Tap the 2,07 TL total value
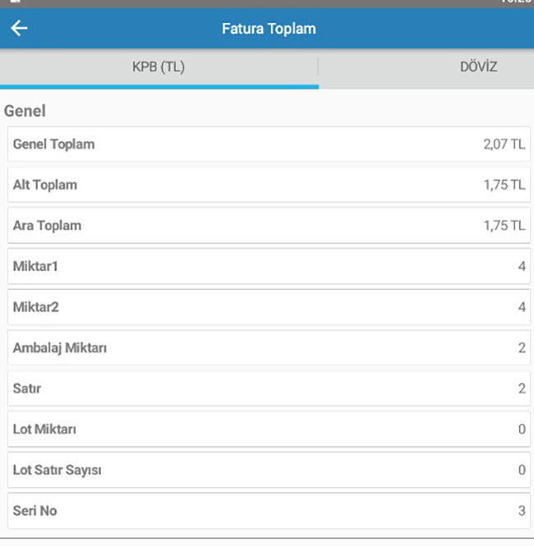The image size is (534, 546). click(504, 145)
